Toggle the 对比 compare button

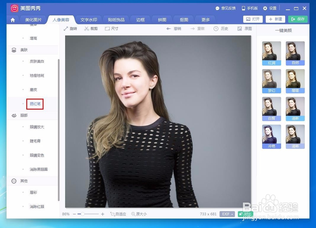click(245, 214)
